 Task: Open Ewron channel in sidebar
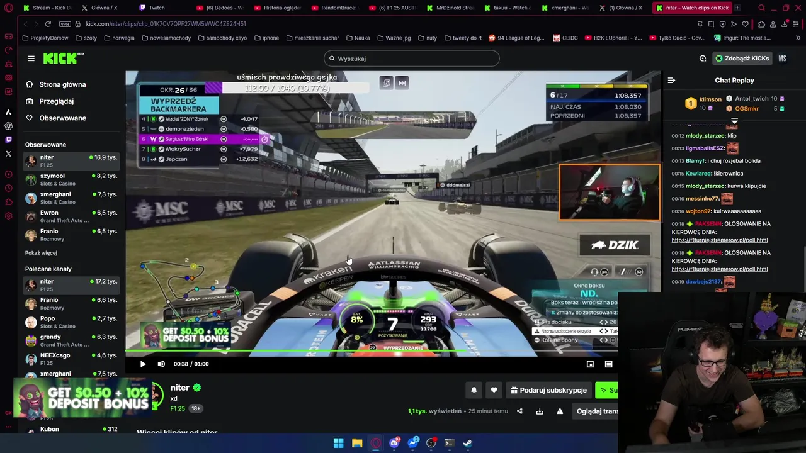[x=71, y=216]
